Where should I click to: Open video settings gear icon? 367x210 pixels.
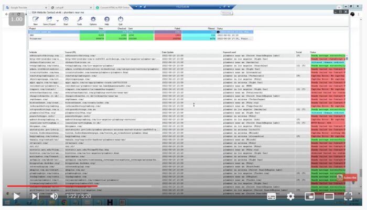(290, 196)
